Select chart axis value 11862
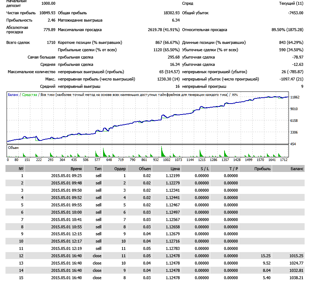 tap(295, 97)
